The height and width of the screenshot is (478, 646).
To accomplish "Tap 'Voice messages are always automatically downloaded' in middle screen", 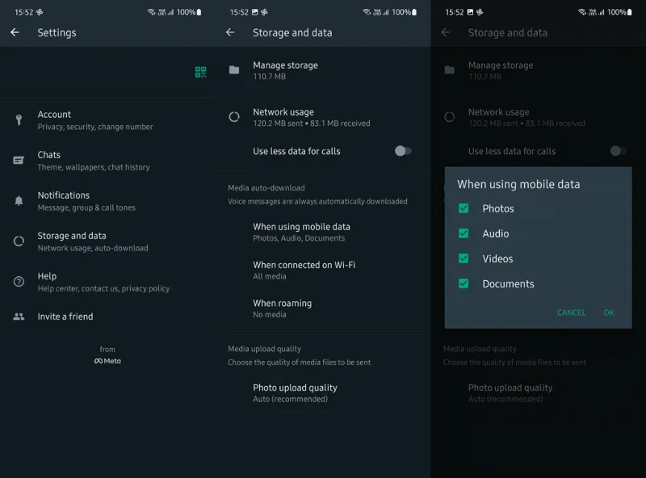I will [317, 201].
